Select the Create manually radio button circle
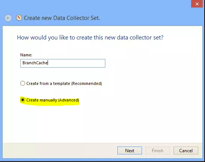The height and width of the screenshot is (162, 205). pos(22,100)
